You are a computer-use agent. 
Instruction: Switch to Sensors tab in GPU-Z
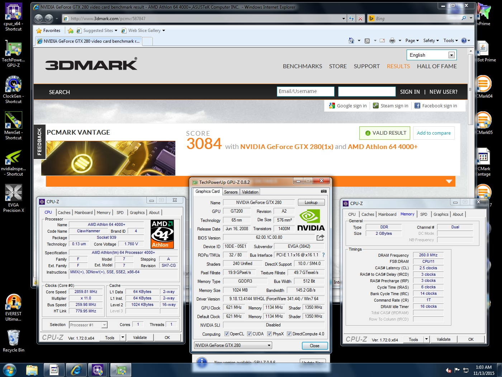click(x=231, y=192)
